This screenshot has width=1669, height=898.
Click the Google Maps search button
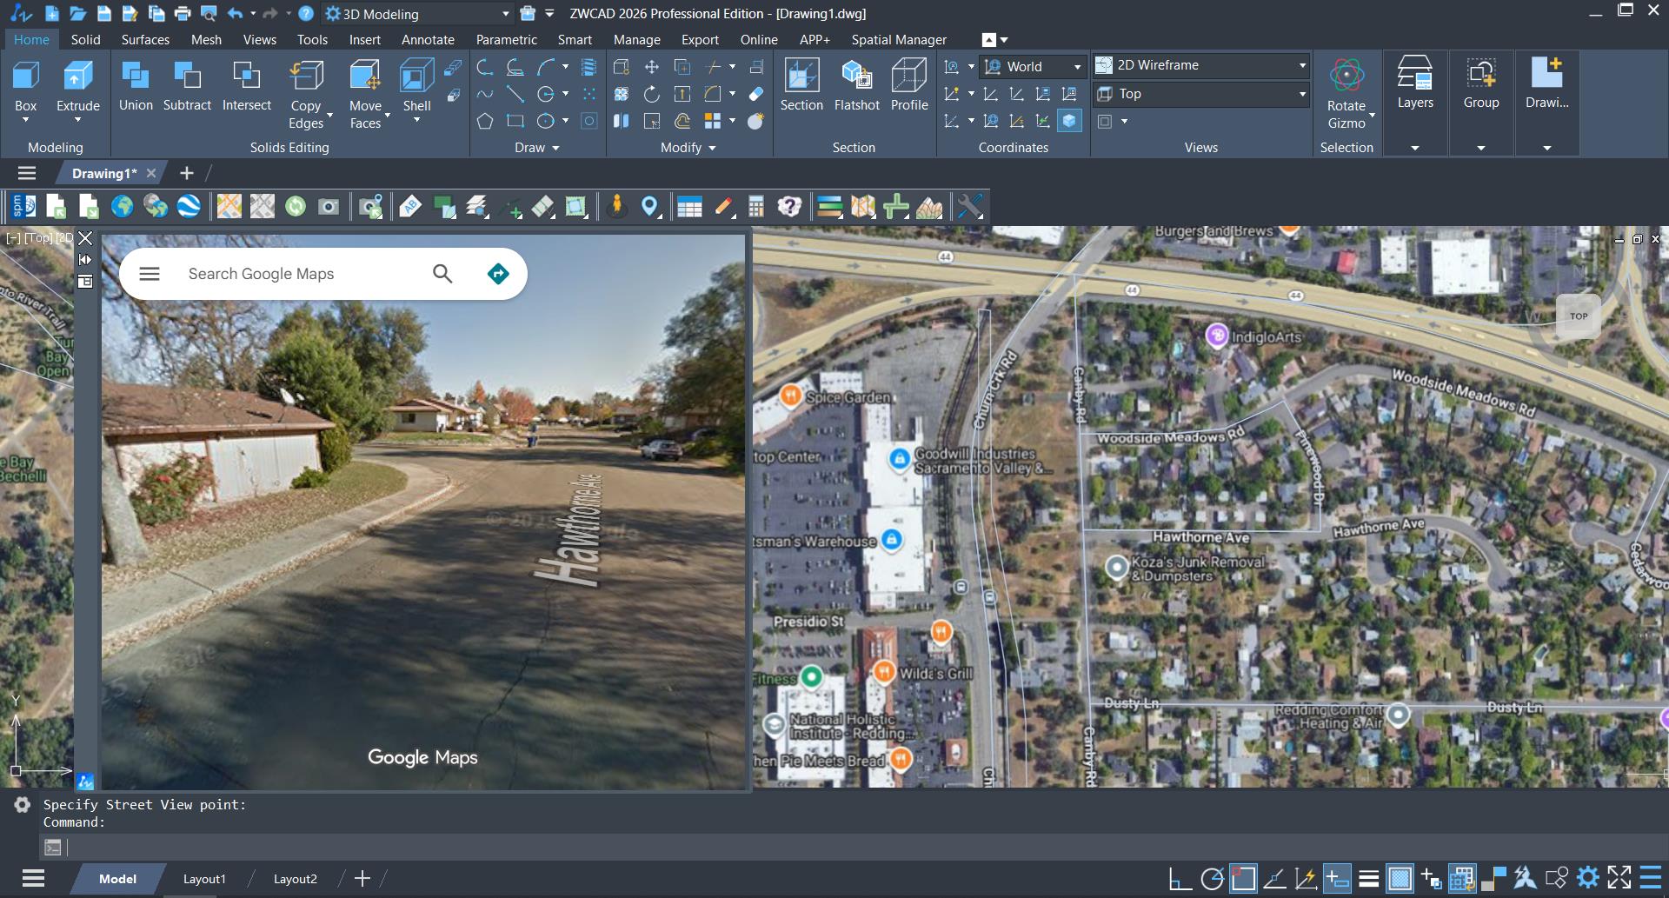pyautogui.click(x=442, y=273)
